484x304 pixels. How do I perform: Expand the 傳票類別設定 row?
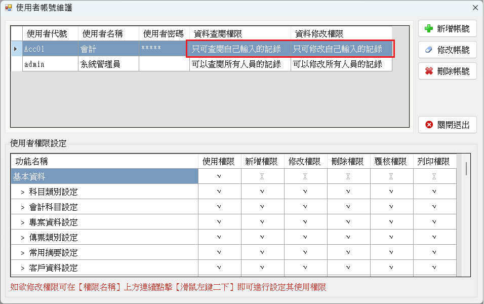[x=23, y=238]
